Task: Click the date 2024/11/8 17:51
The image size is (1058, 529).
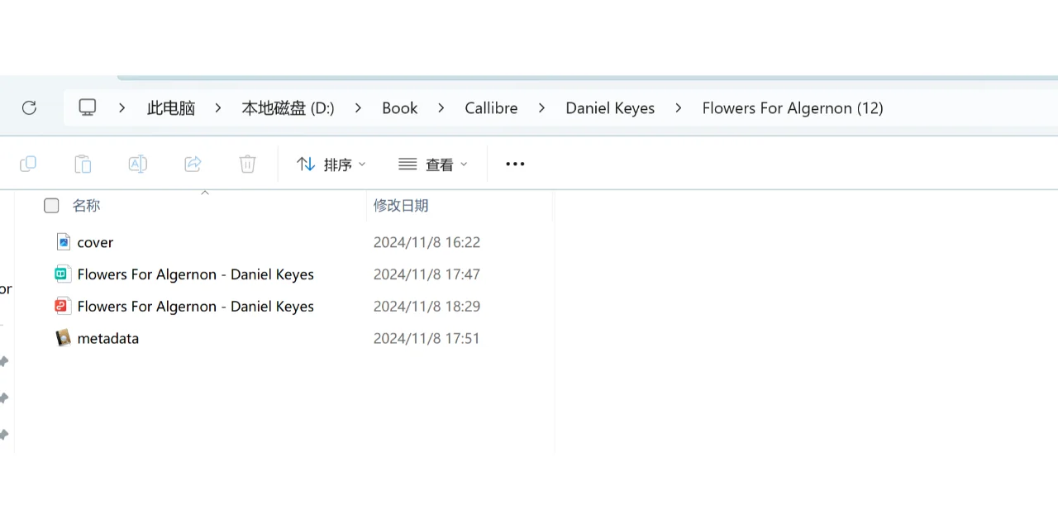Action: click(x=427, y=338)
